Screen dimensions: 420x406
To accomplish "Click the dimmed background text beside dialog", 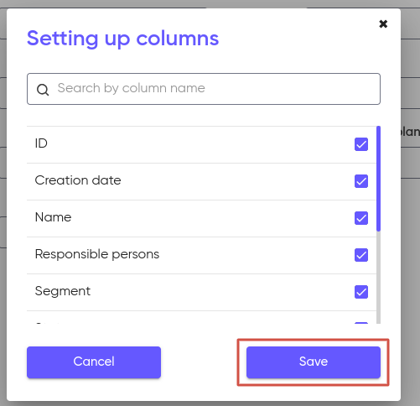I will pyautogui.click(x=410, y=132).
